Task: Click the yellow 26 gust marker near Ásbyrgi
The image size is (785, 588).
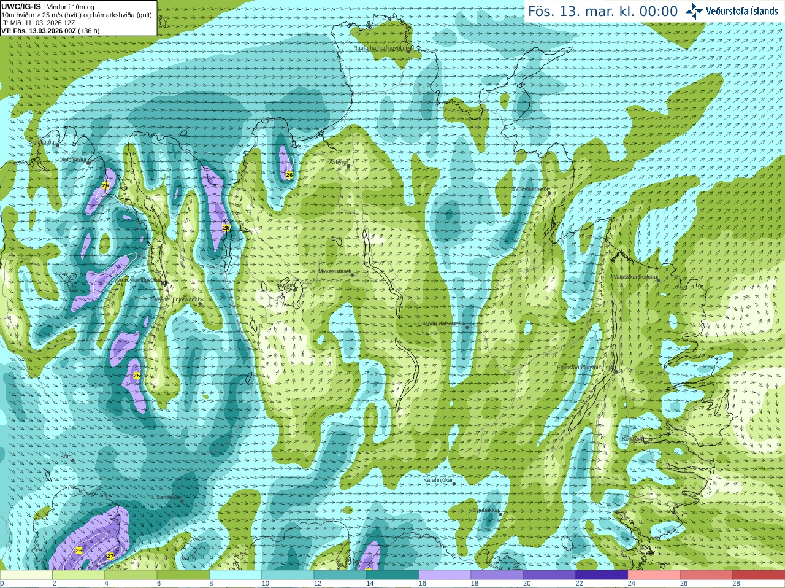Action: click(289, 175)
